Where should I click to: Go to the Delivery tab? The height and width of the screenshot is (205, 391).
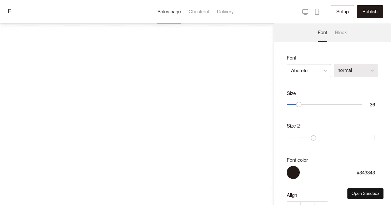(225, 12)
